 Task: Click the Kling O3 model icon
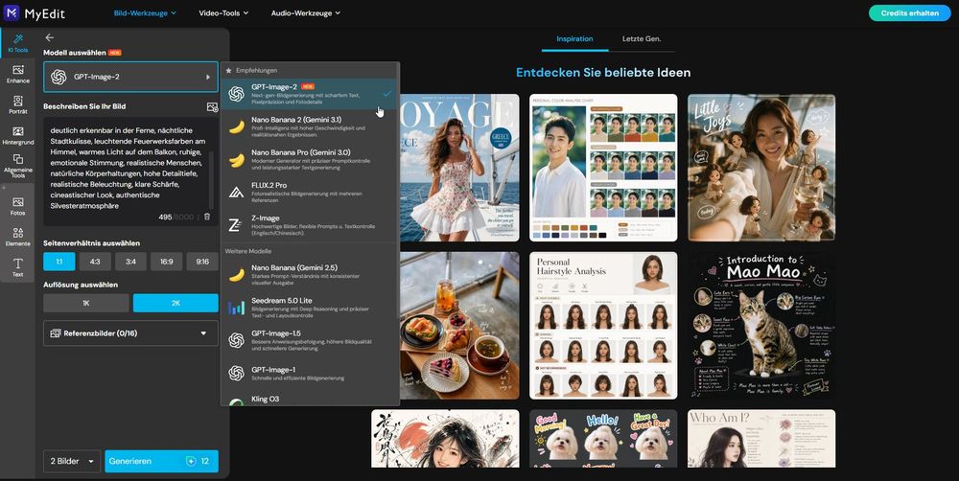pos(236,401)
